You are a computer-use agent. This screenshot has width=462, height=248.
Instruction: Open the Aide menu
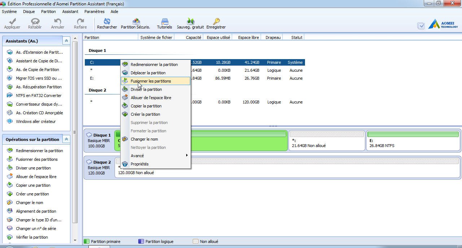(114, 12)
